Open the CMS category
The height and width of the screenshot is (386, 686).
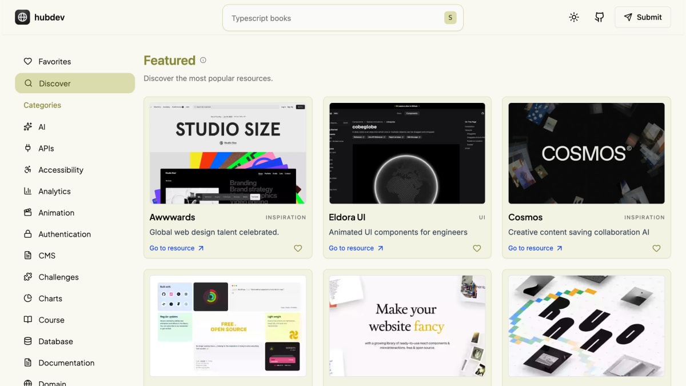(75, 256)
